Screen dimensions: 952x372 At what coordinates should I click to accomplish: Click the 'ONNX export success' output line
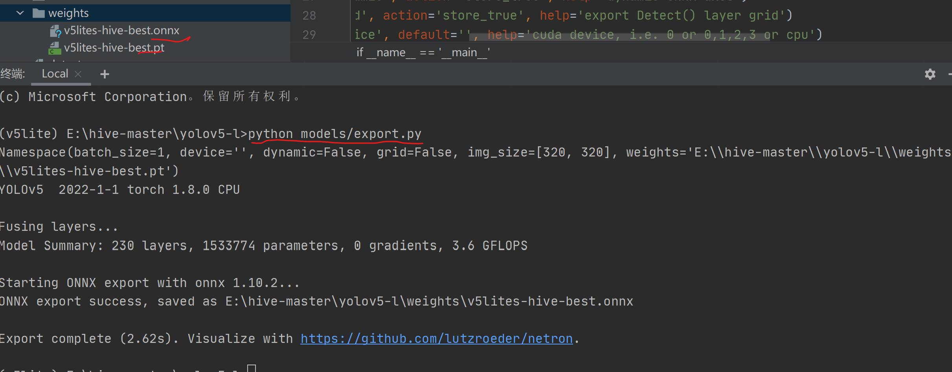(x=316, y=301)
